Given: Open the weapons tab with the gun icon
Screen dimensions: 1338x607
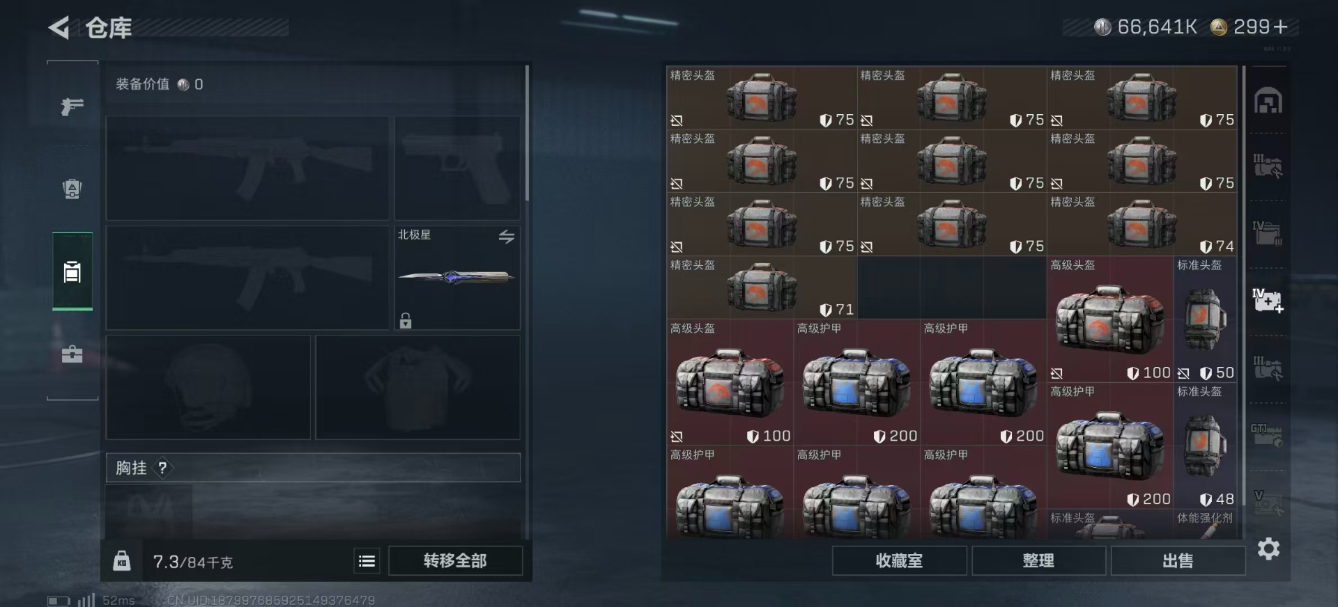Looking at the screenshot, I should pos(72,106).
